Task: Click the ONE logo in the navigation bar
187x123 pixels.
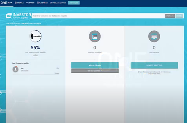Action: point(4,3)
